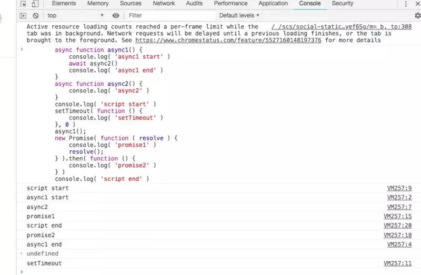Open the top execution context dropdown
The image size is (421, 275).
tap(75, 16)
